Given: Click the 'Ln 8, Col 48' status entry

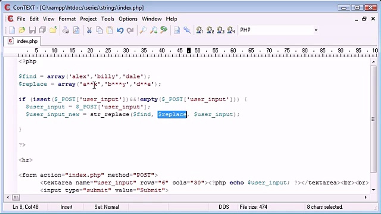Looking at the screenshot, I should coord(26,207).
